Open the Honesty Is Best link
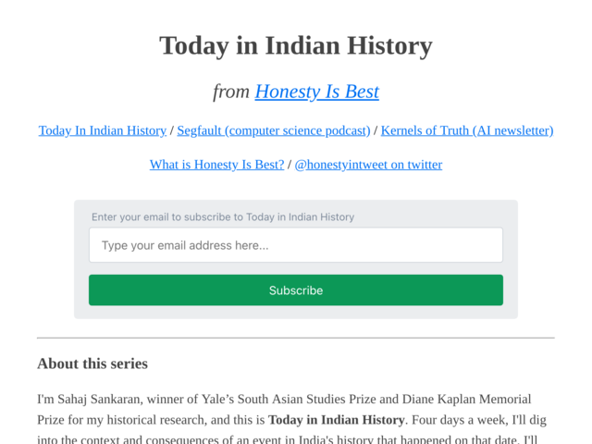Viewport: 592px width, 444px height. pyautogui.click(x=316, y=92)
